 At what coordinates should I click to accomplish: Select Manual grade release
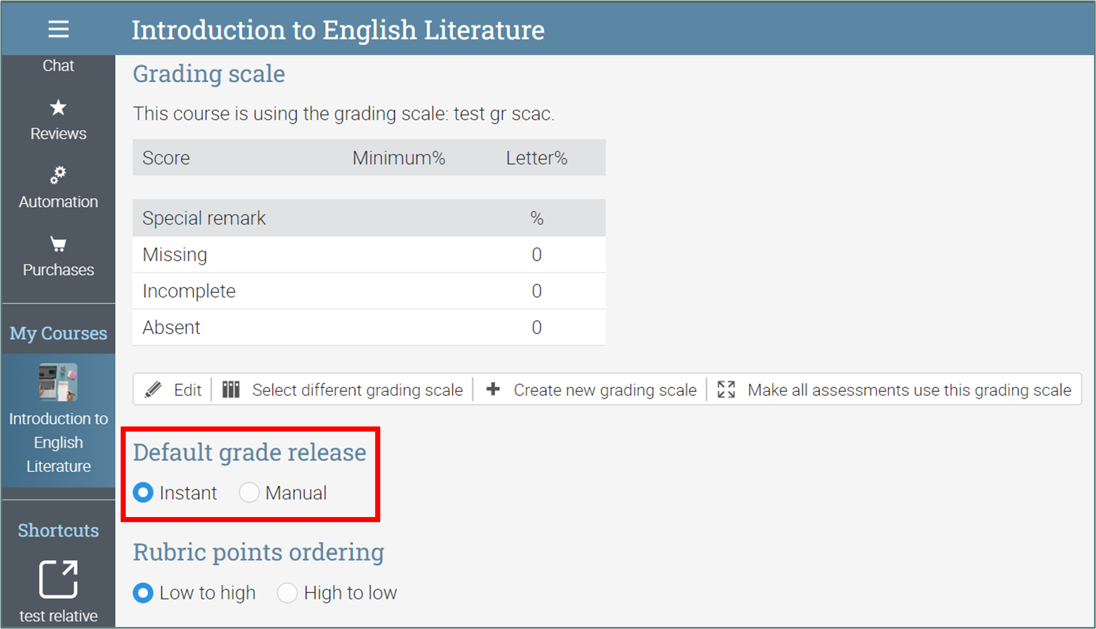tap(249, 493)
